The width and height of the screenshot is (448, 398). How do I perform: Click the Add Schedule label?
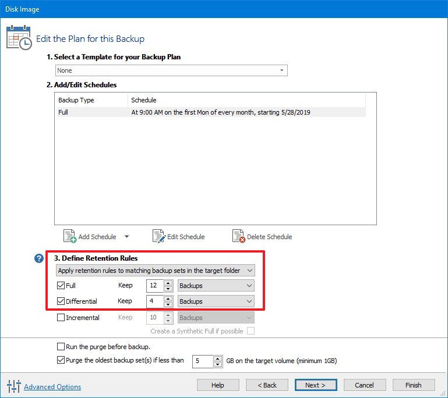coord(97,237)
